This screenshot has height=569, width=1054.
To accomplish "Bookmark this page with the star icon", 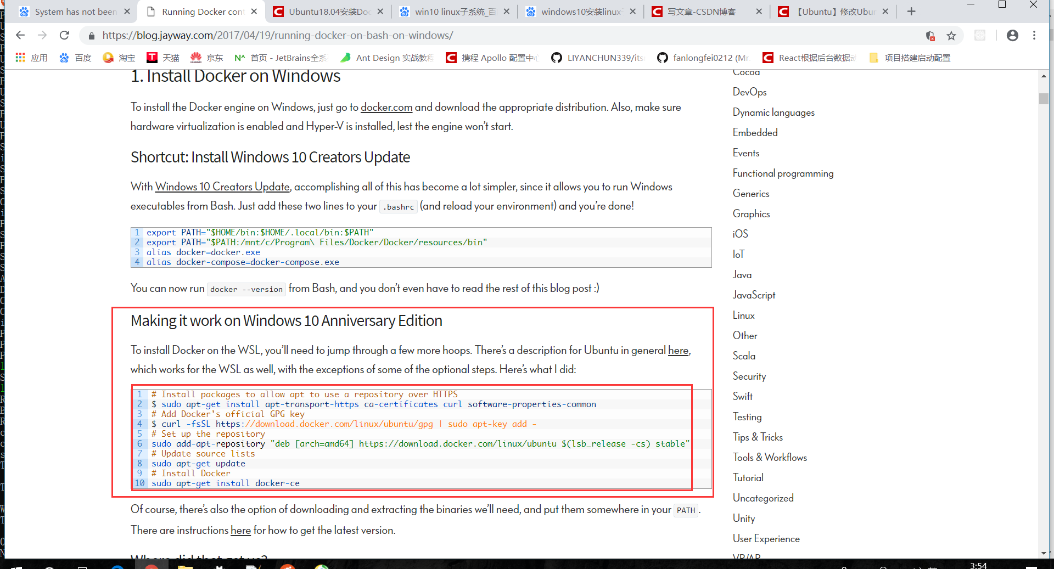I will [x=951, y=36].
